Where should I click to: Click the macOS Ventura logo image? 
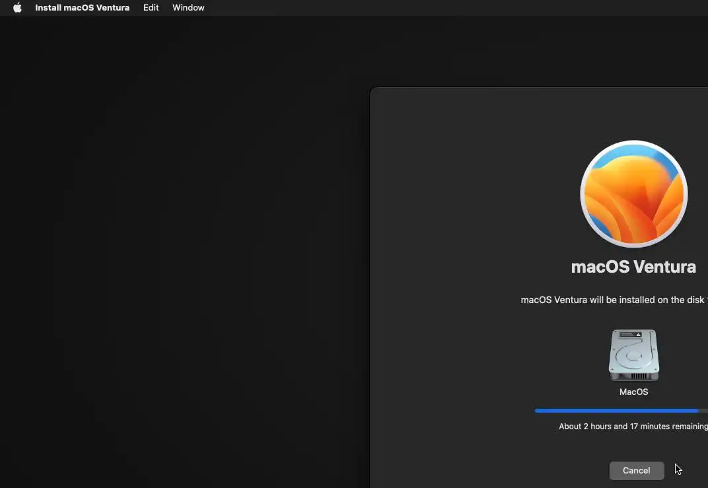(x=633, y=193)
